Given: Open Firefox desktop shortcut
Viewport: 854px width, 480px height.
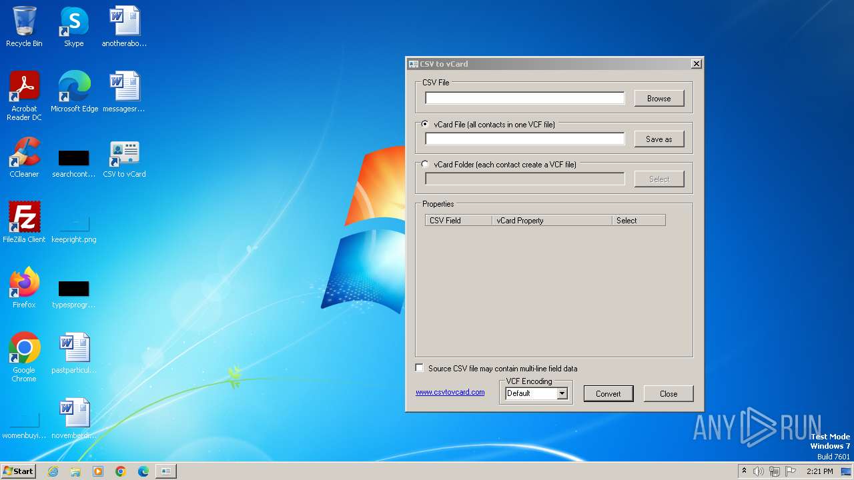Looking at the screenshot, I should click(24, 288).
